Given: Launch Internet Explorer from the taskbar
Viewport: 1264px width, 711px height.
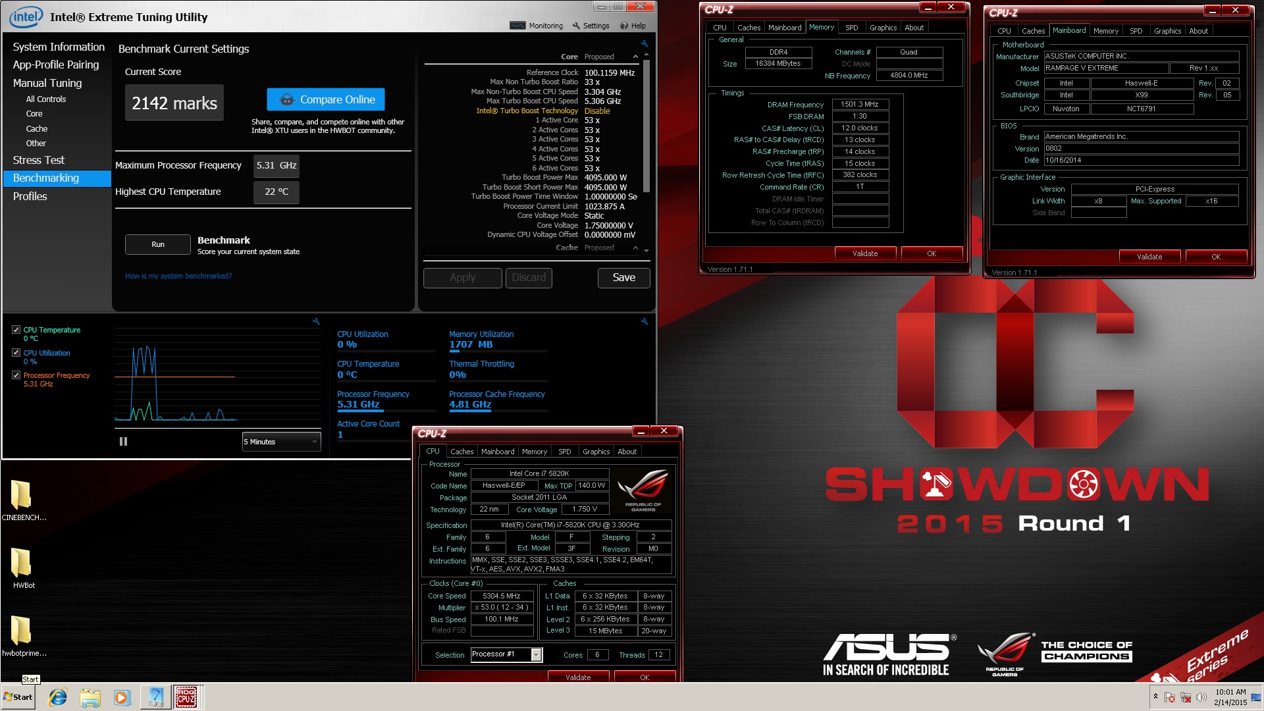Looking at the screenshot, I should click(x=58, y=697).
